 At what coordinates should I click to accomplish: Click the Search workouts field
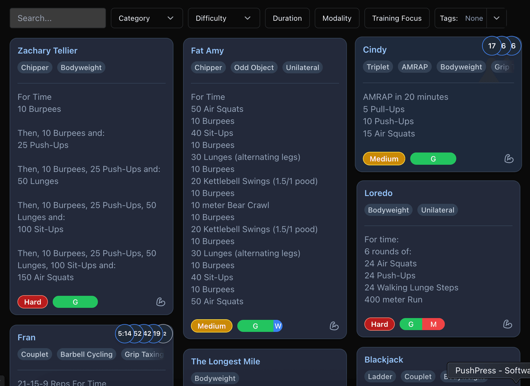click(58, 18)
